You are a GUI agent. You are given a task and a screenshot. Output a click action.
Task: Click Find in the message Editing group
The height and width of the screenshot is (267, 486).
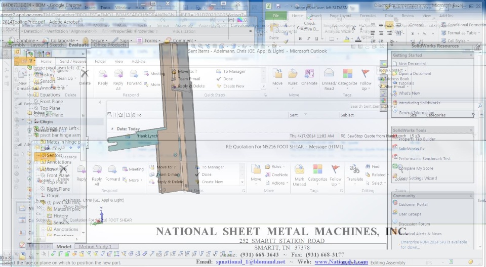[372, 166]
